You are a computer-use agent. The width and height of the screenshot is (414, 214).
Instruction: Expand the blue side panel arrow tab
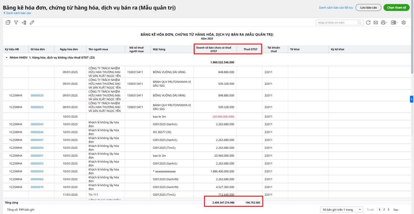[411, 99]
